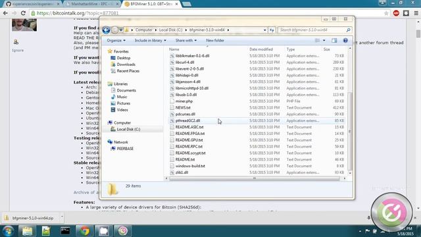The width and height of the screenshot is (421, 237).
Task: Click Computer in address breadcrumb
Action: coord(143,30)
